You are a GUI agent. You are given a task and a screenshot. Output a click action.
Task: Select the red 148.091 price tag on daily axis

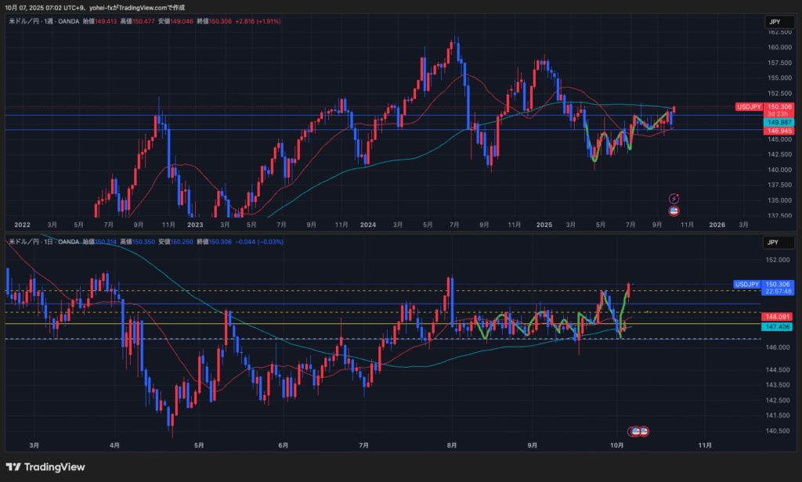click(779, 316)
